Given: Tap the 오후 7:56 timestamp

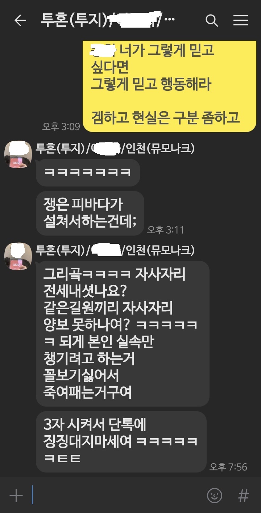Looking at the screenshot, I should (x=228, y=467).
